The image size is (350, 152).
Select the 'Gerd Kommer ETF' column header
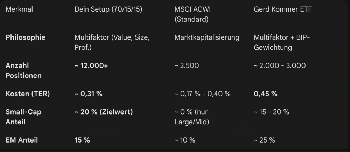point(282,9)
